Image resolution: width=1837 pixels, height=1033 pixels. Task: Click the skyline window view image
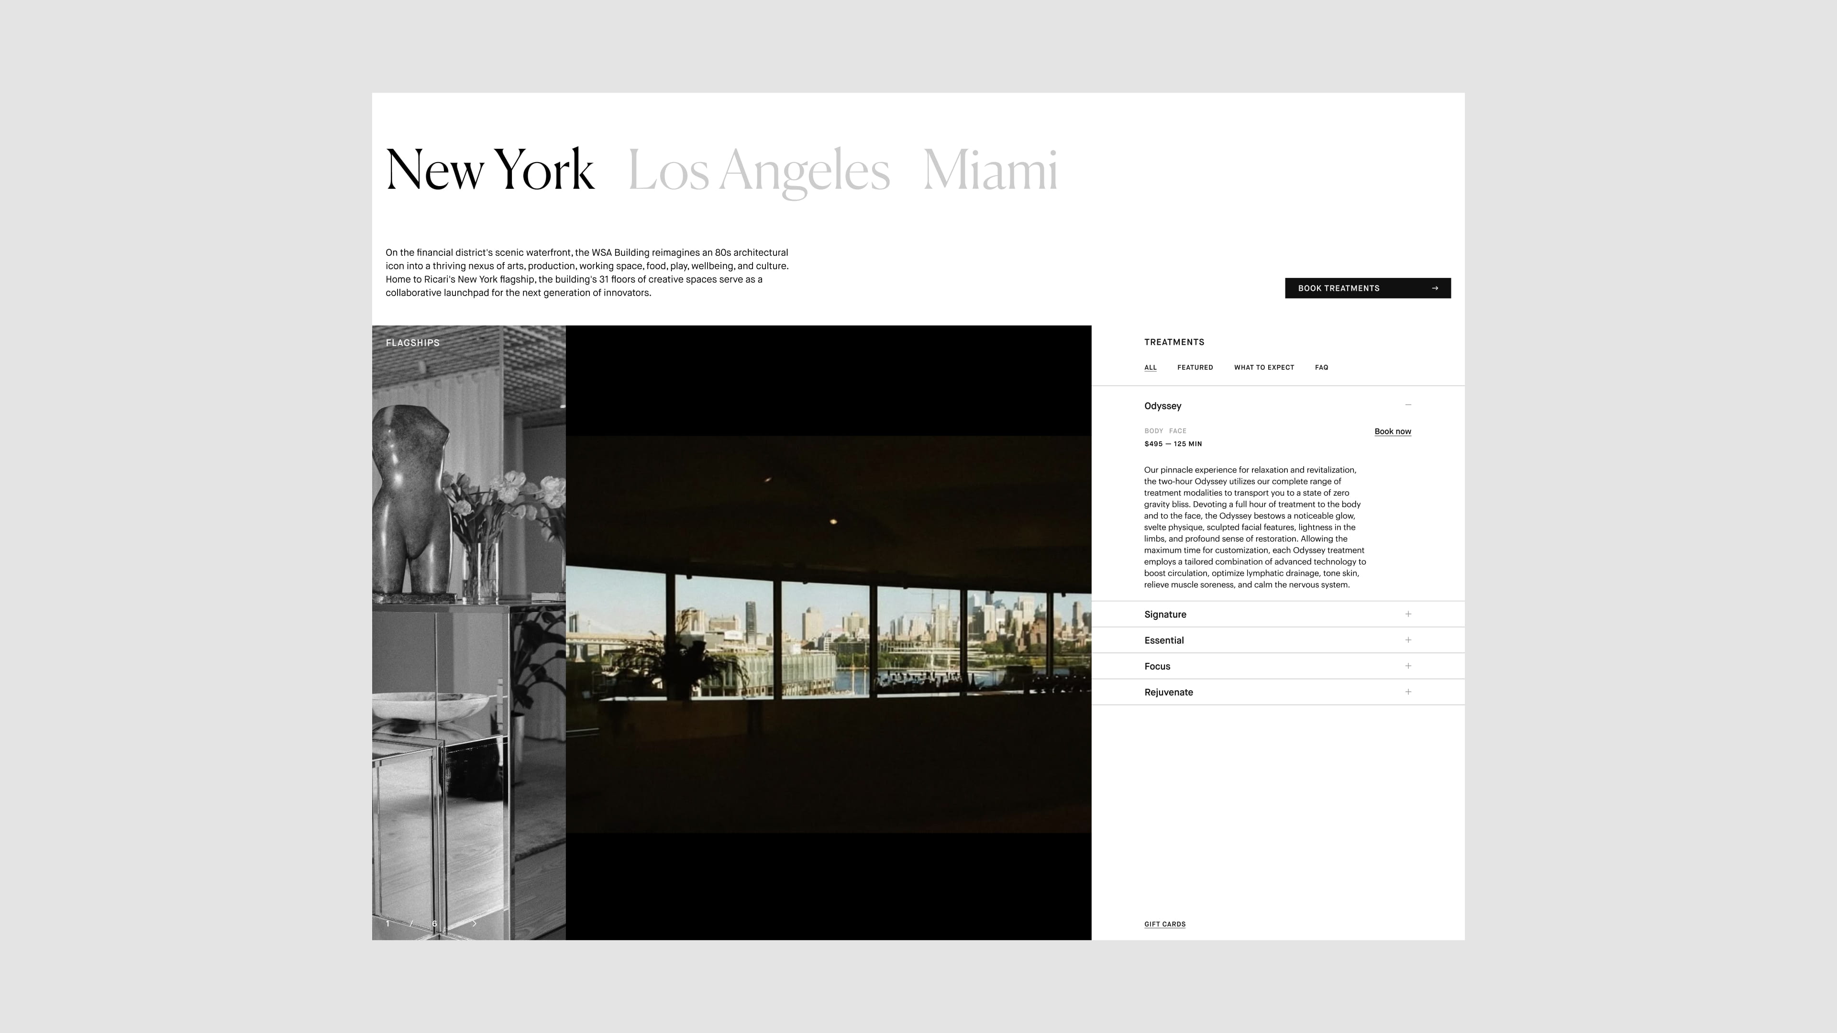(828, 633)
